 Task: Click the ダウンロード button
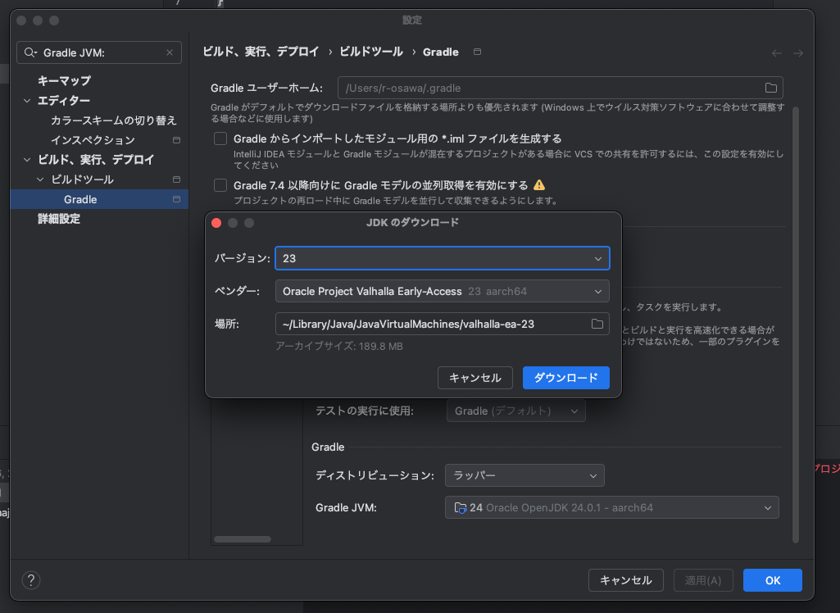(565, 378)
